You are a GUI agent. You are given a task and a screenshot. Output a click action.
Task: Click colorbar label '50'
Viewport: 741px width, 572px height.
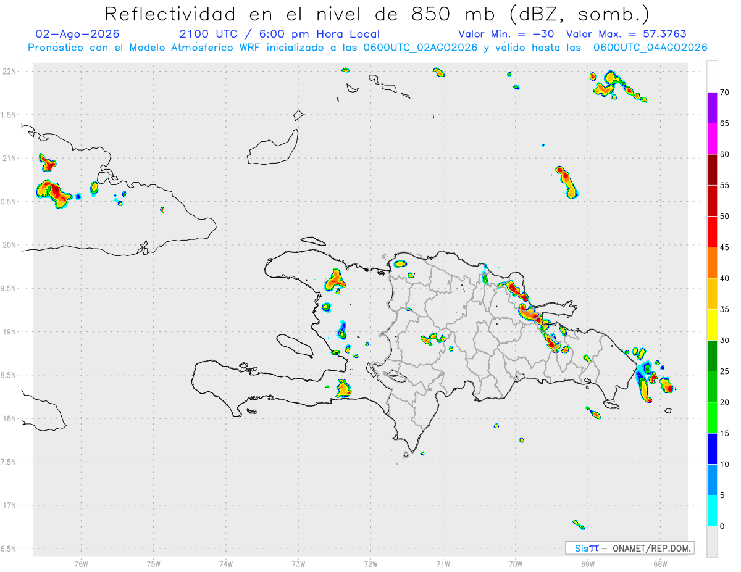pos(725,217)
